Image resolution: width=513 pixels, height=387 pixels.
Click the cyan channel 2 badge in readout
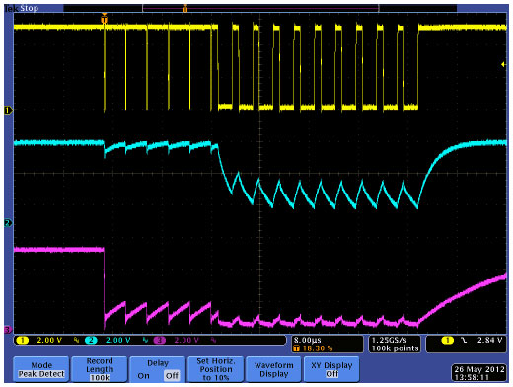click(x=91, y=341)
